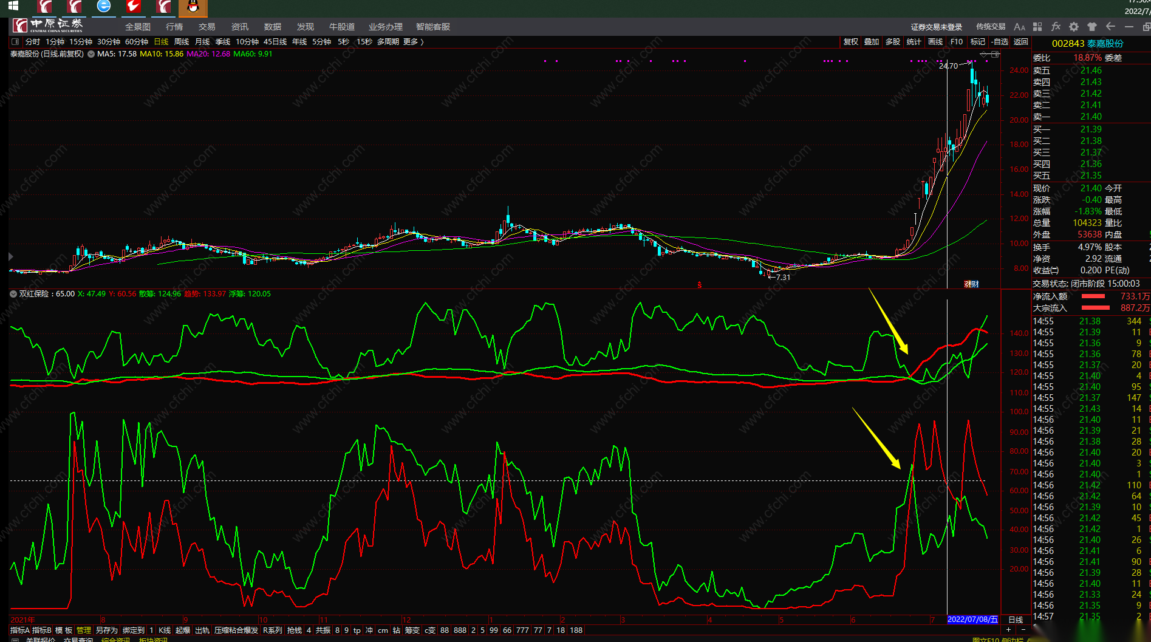This screenshot has height=642, width=1151.
Task: Expand the MA indicator dropdown arrow
Action: (x=91, y=54)
